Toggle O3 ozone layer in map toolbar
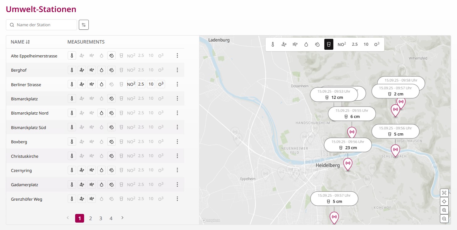Screen dimensions: 457x230 [377, 44]
